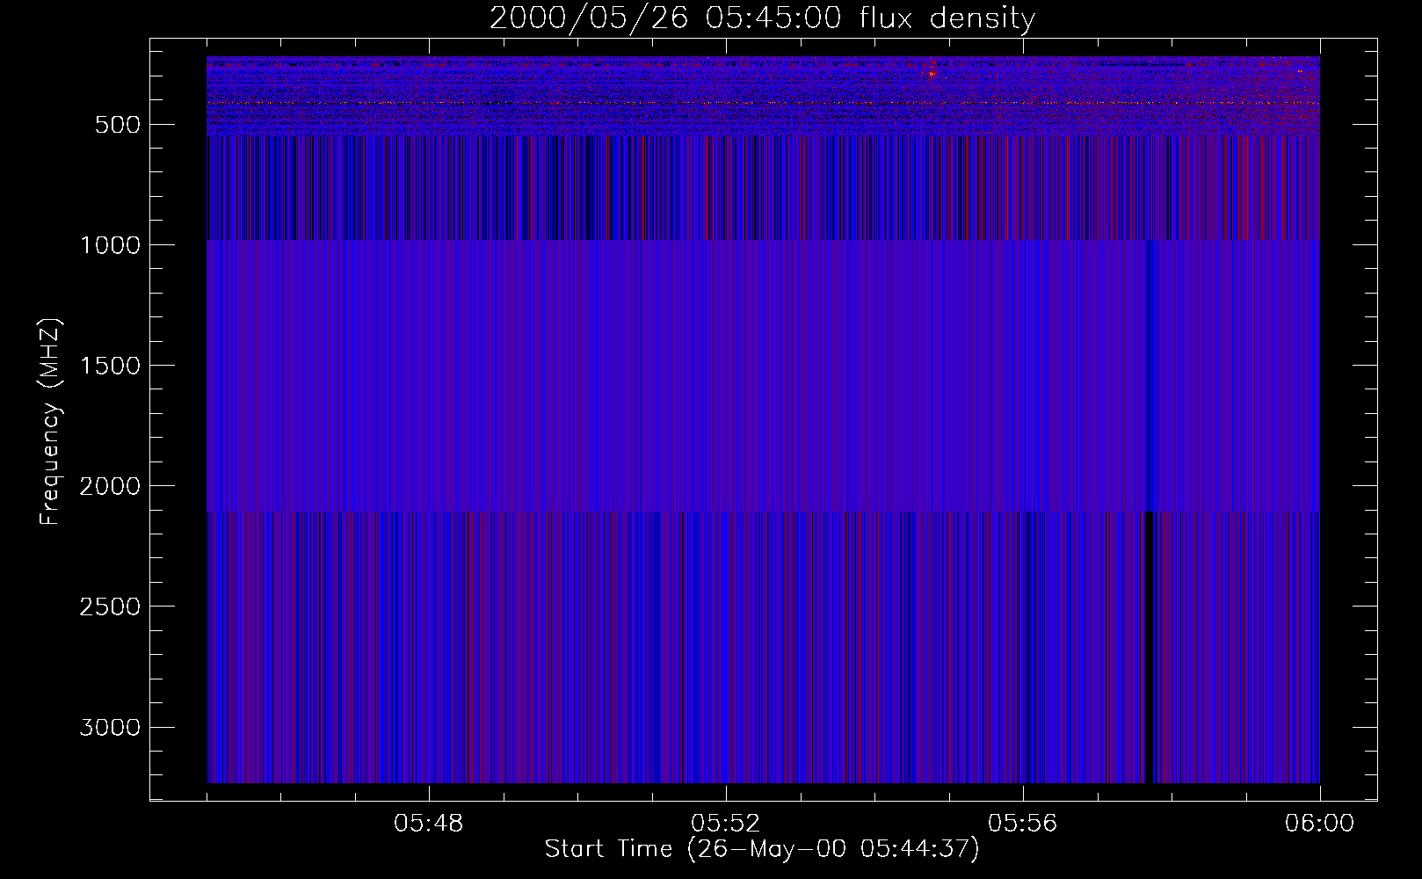Click the 'Frequency (MHZ)' axis title
Screen dimensions: 1422x879
(51, 422)
